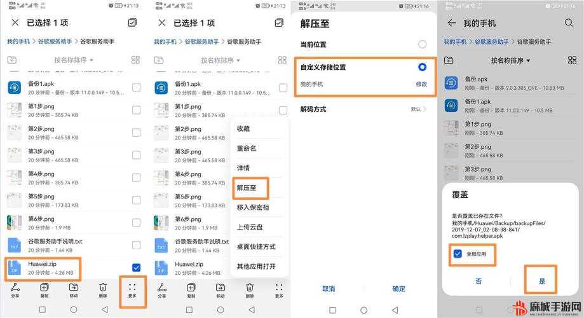Open 按名称排序 sort dropdown in 我的手机 screen
The width and height of the screenshot is (584, 318).
pos(510,60)
